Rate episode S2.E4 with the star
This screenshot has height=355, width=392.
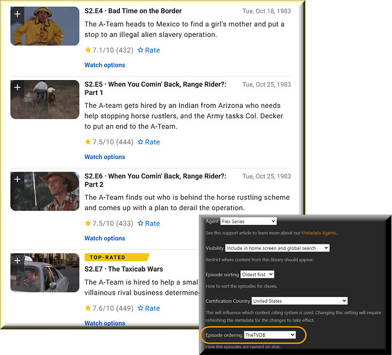coord(149,50)
